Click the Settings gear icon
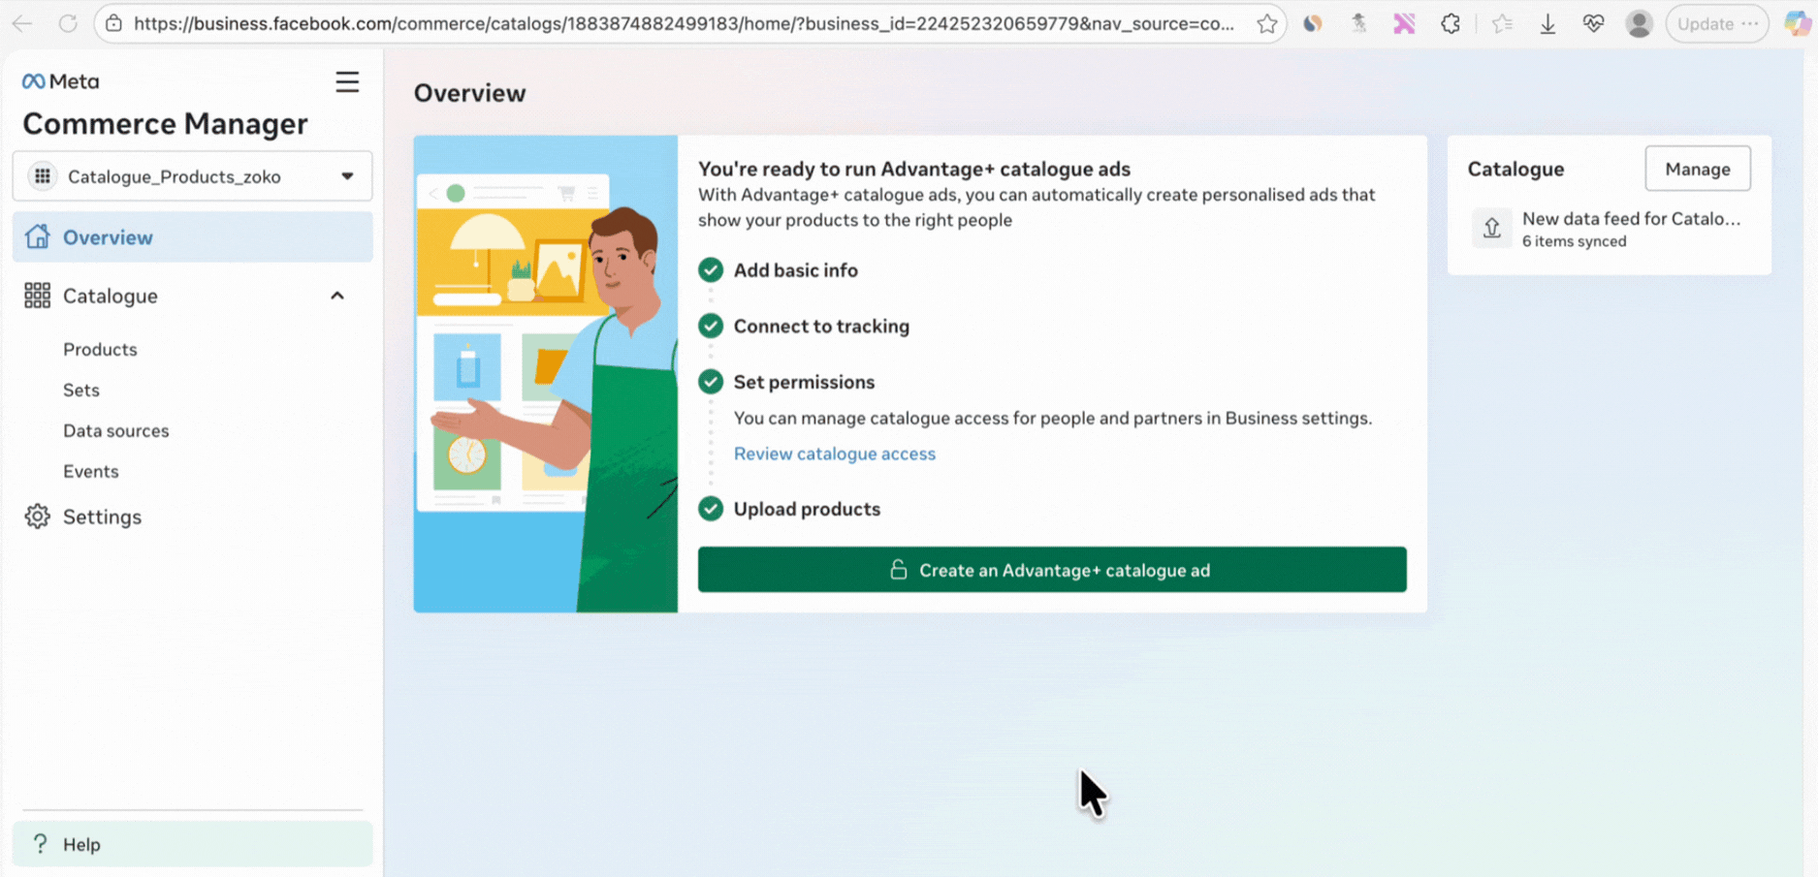Screen dimensions: 1818x877 pos(37,517)
